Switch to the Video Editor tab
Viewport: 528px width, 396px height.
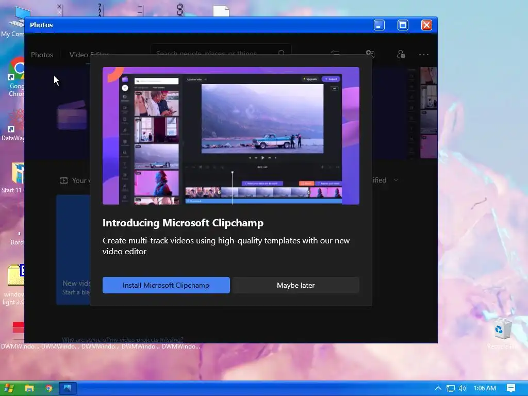point(89,55)
